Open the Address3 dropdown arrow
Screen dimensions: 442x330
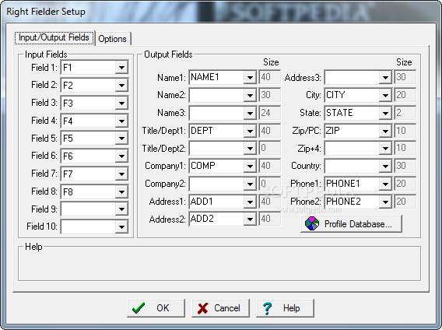(385, 77)
